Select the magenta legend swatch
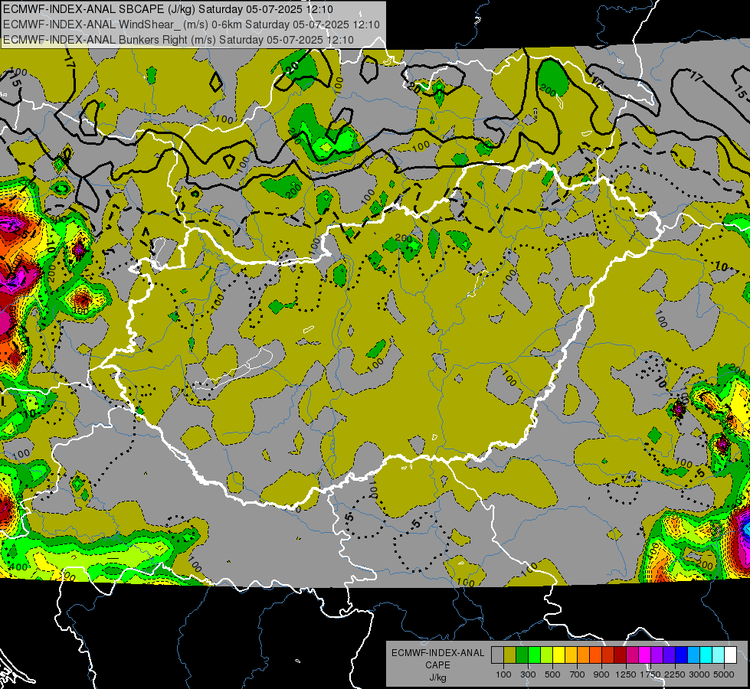 click(645, 655)
